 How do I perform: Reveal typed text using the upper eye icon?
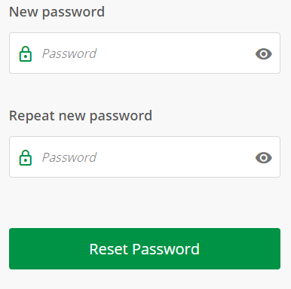pyautogui.click(x=264, y=54)
